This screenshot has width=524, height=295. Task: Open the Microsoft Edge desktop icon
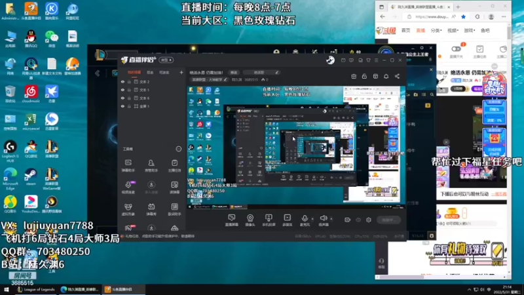point(10,178)
